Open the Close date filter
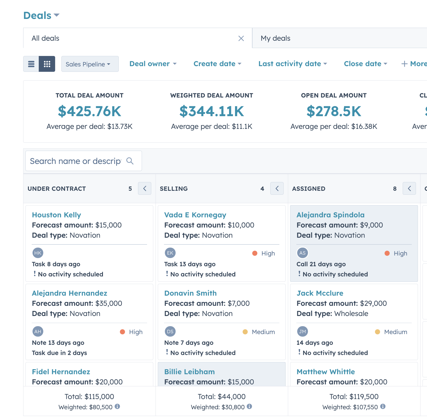 (366, 64)
